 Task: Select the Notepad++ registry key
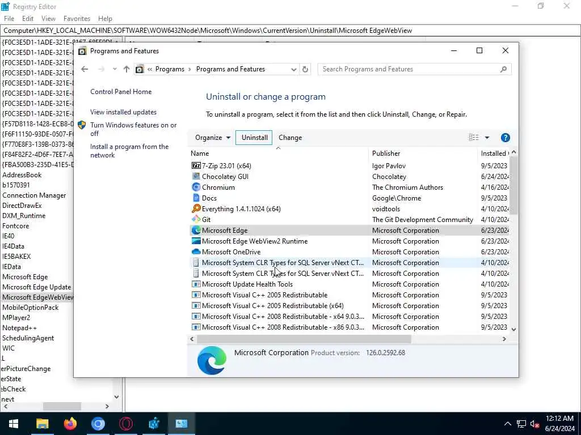click(19, 328)
